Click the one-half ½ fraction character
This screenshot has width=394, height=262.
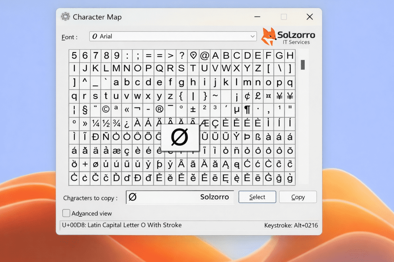[106, 124]
